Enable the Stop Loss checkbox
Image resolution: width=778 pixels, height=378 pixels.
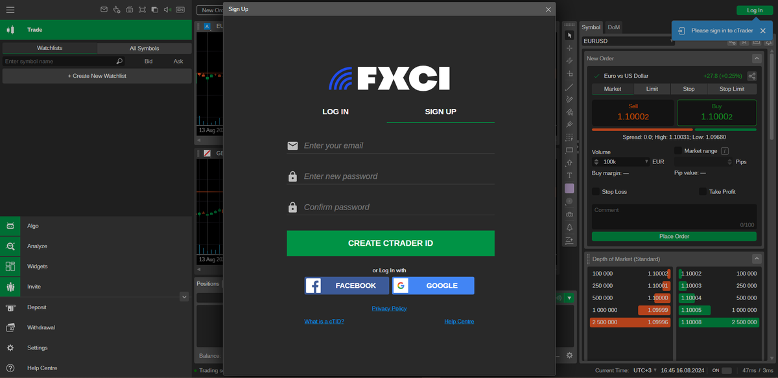[x=596, y=192]
